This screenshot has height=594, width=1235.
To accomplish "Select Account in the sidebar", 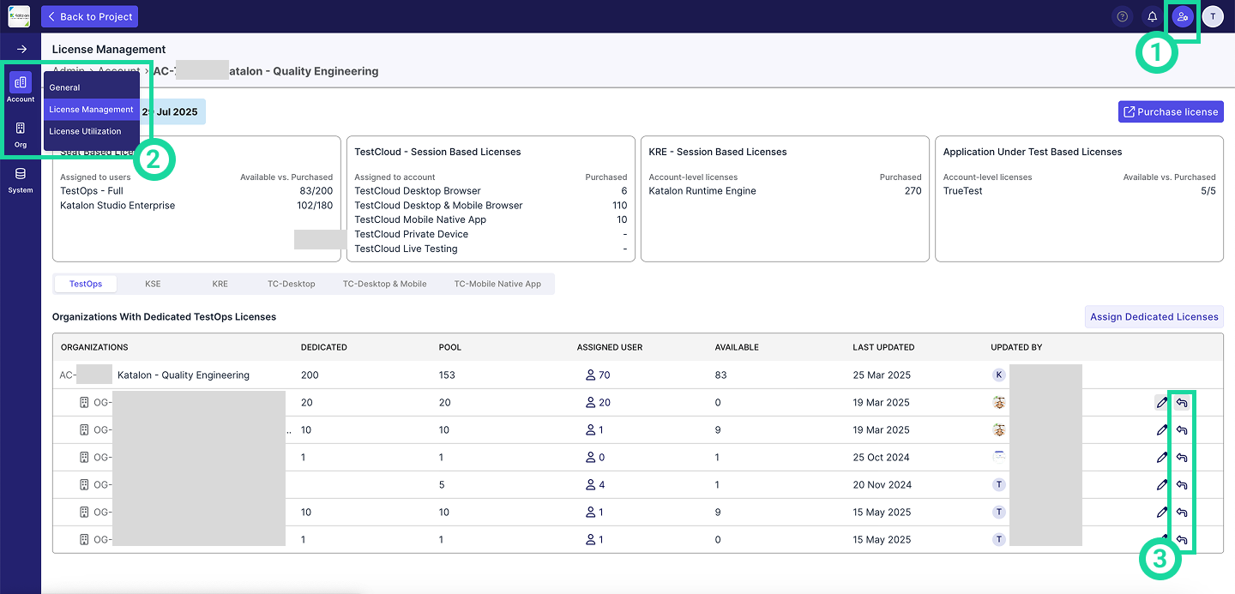I will [21, 87].
